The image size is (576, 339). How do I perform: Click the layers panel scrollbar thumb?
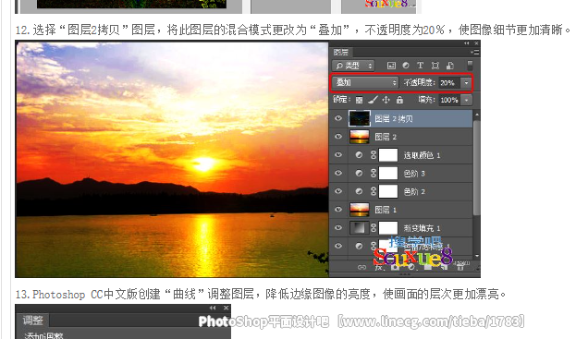coord(477,167)
